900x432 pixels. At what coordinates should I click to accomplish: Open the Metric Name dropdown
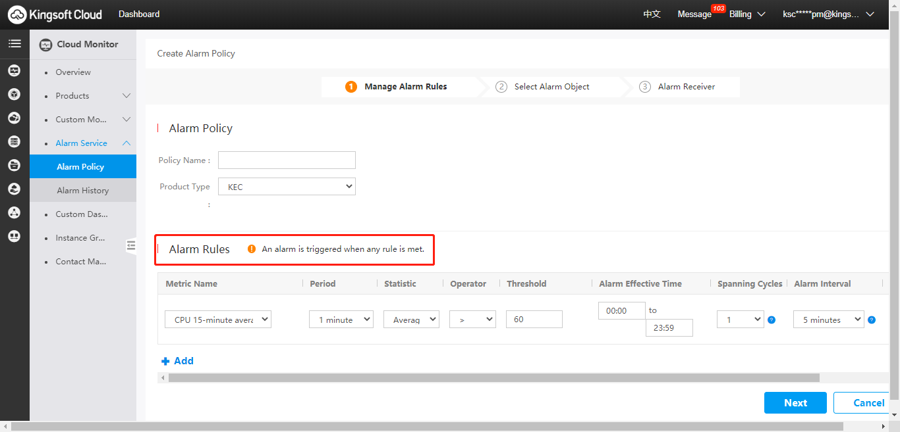(217, 320)
